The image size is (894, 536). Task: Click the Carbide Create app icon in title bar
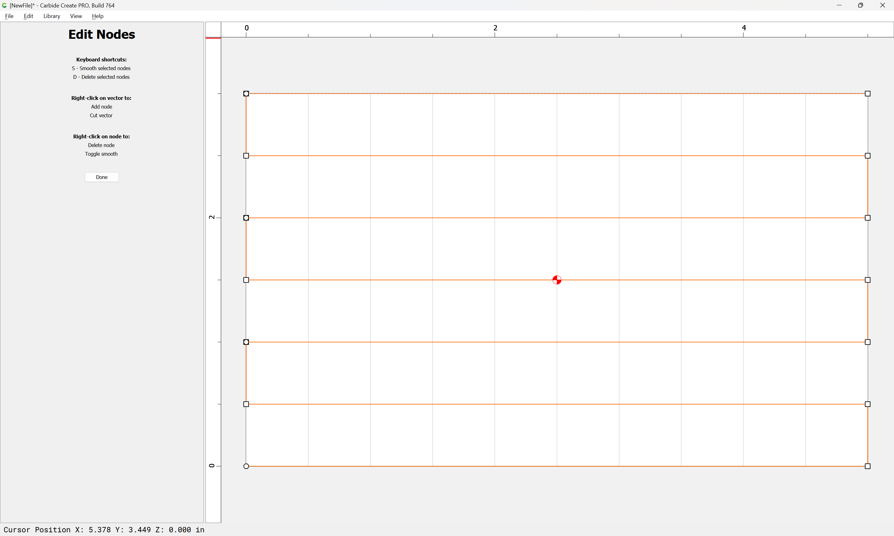[x=4, y=5]
